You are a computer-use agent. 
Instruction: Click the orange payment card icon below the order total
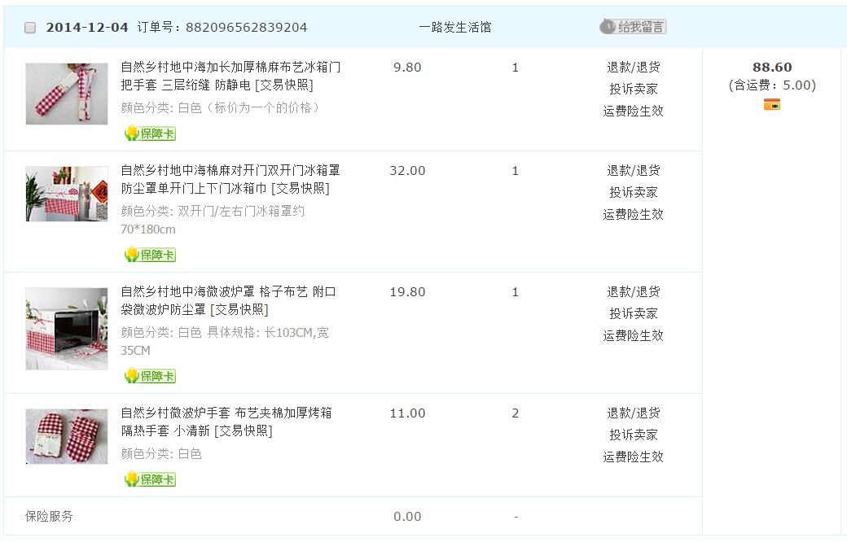point(772,104)
